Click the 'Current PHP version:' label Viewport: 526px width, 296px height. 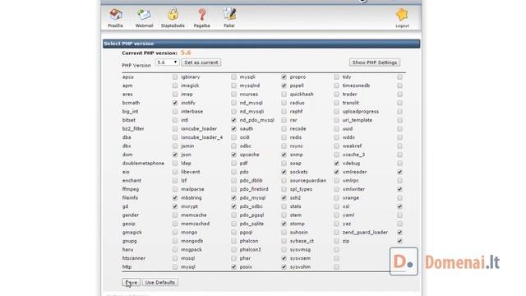coord(150,53)
